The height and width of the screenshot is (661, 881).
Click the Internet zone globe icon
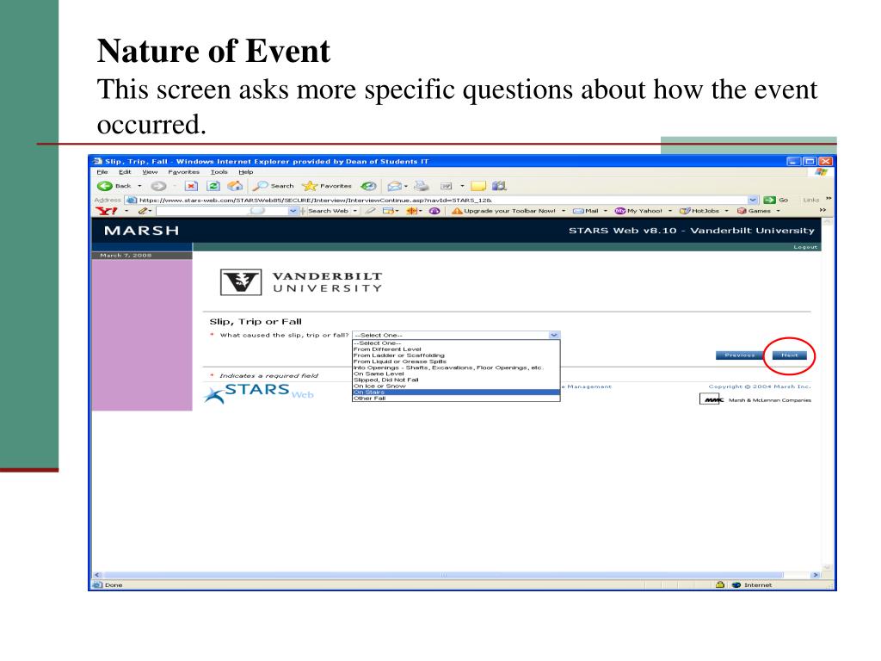(736, 585)
